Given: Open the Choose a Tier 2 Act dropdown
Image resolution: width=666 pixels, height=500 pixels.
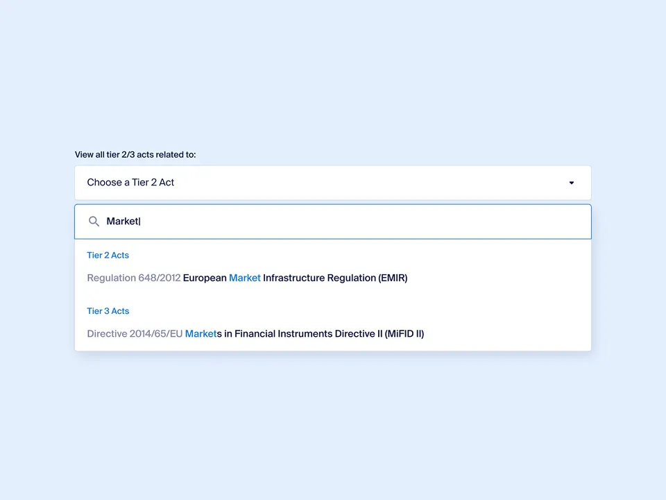Looking at the screenshot, I should (333, 183).
